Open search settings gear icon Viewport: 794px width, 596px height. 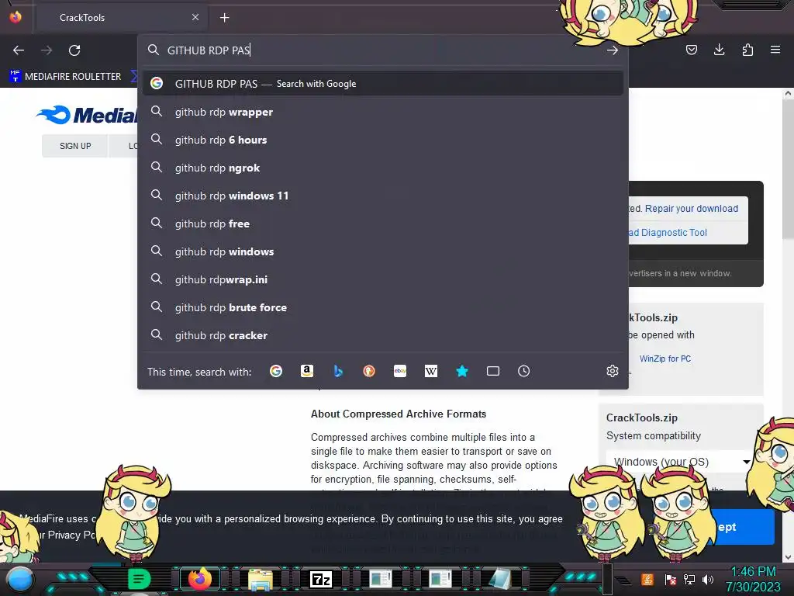tap(613, 371)
